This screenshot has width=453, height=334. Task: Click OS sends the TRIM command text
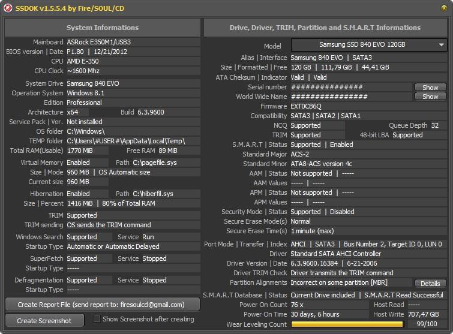[x=109, y=225]
